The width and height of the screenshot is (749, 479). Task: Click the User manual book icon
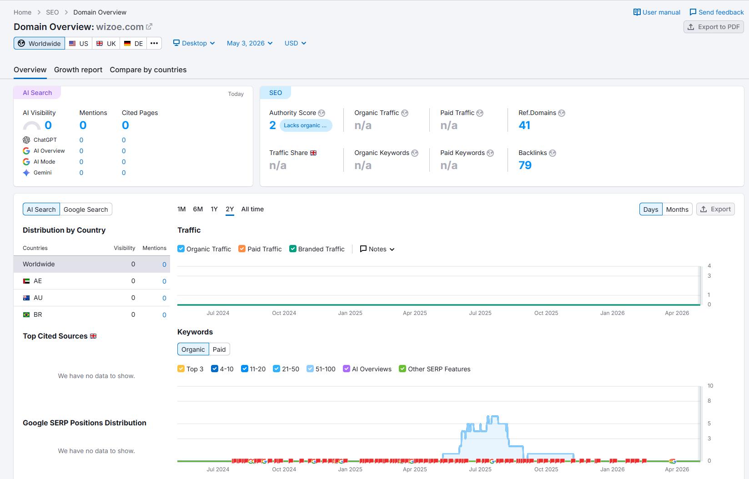point(637,12)
